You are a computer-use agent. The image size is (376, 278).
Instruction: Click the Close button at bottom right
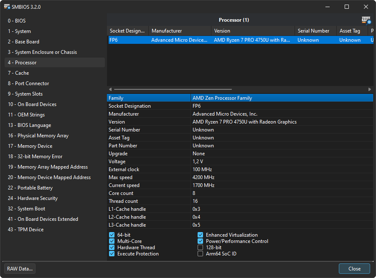click(x=354, y=269)
